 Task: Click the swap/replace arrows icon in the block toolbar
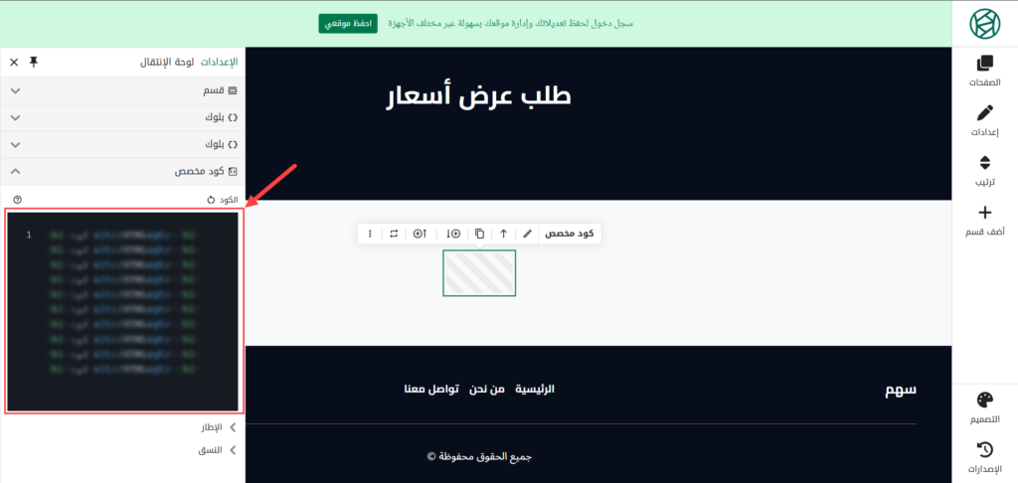pos(394,234)
